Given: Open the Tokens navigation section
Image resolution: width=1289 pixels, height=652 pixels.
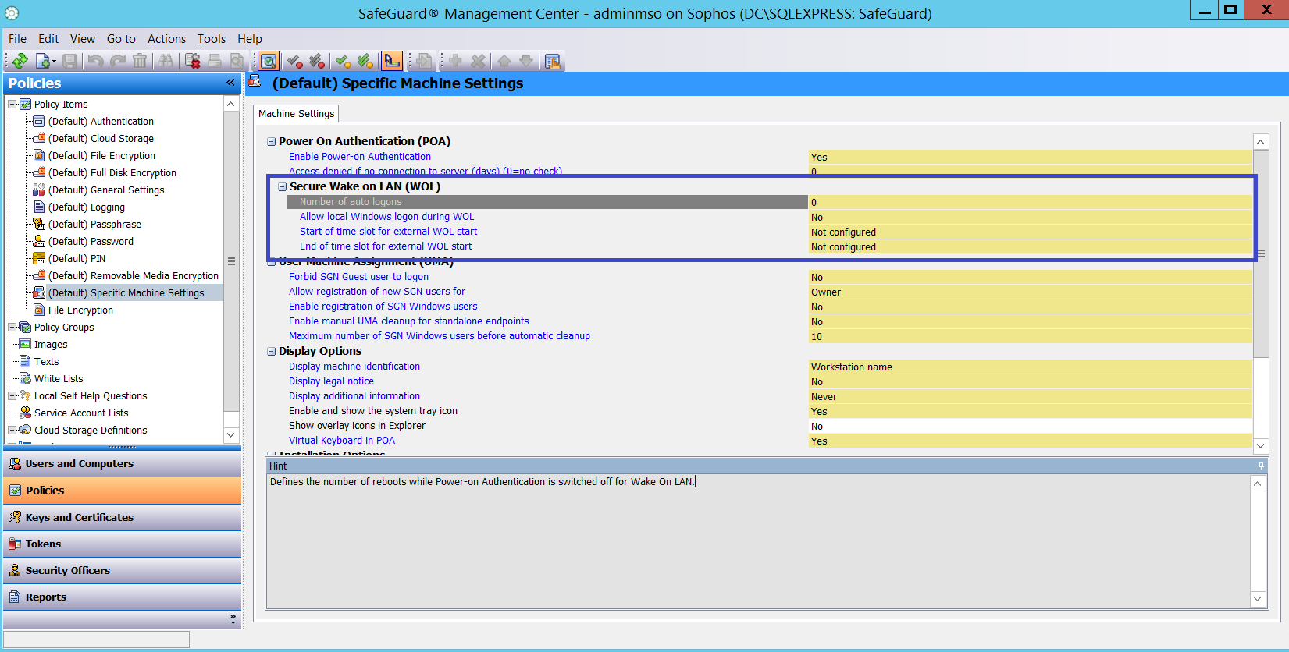Looking at the screenshot, I should pos(123,544).
